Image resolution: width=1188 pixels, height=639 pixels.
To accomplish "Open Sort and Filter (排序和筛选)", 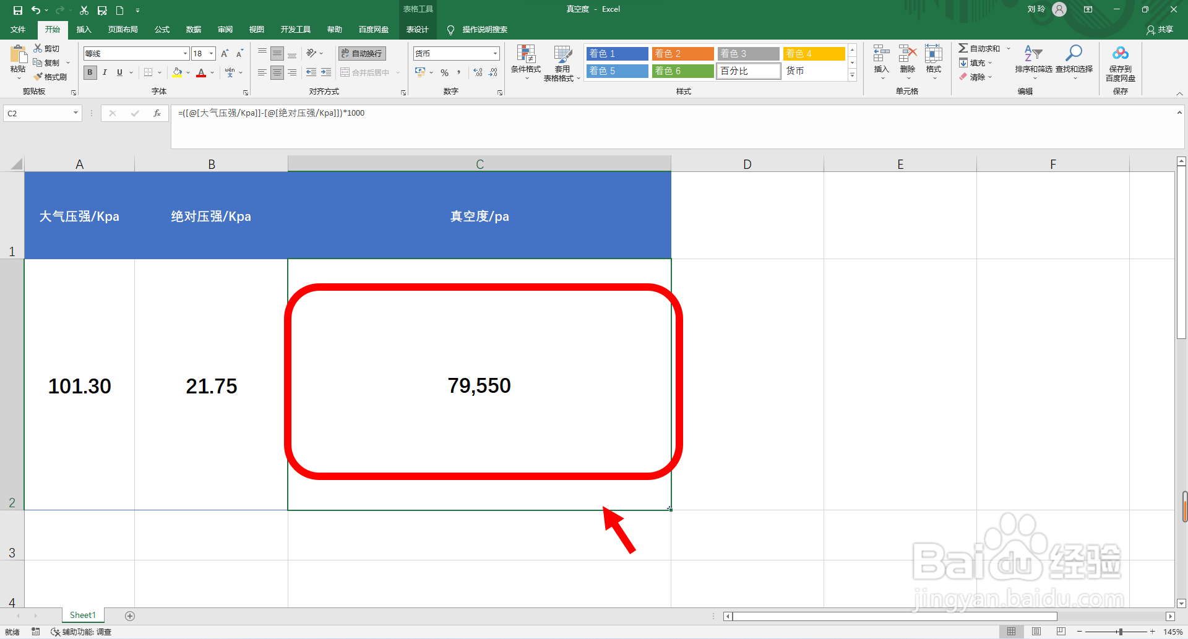I will [x=1033, y=61].
